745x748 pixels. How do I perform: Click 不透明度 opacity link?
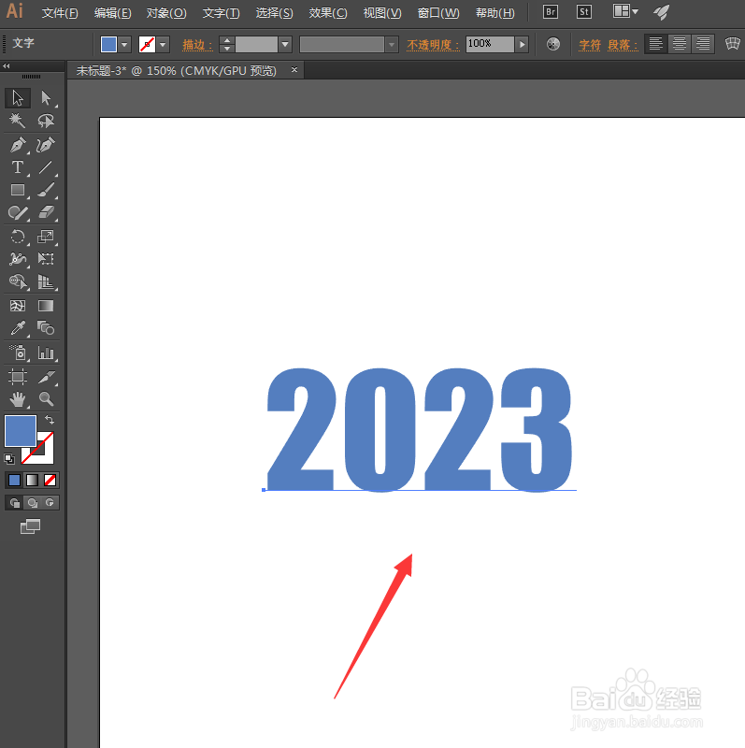pos(433,45)
